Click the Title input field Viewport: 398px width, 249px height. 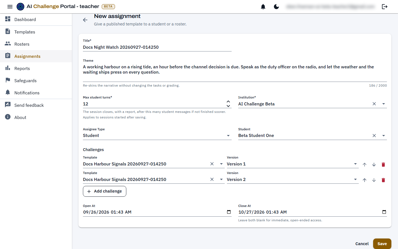(x=157, y=47)
